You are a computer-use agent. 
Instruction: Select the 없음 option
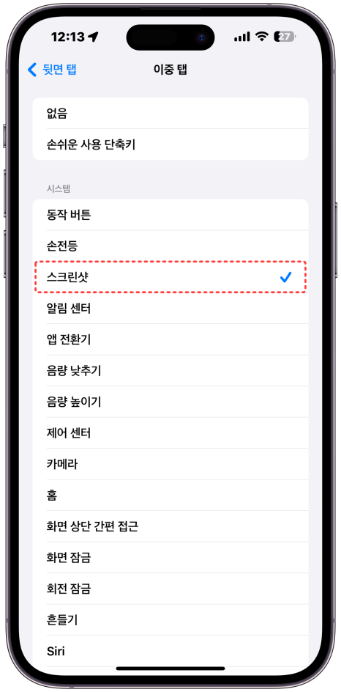pos(170,114)
